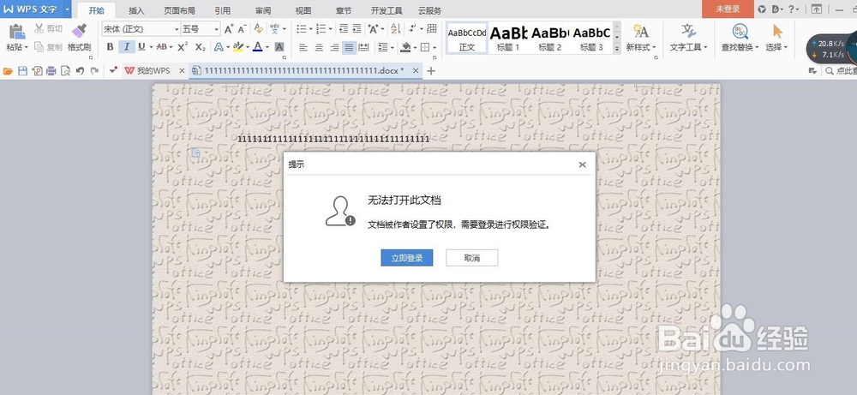The width and height of the screenshot is (857, 395).
Task: Align text right
Action: click(334, 47)
